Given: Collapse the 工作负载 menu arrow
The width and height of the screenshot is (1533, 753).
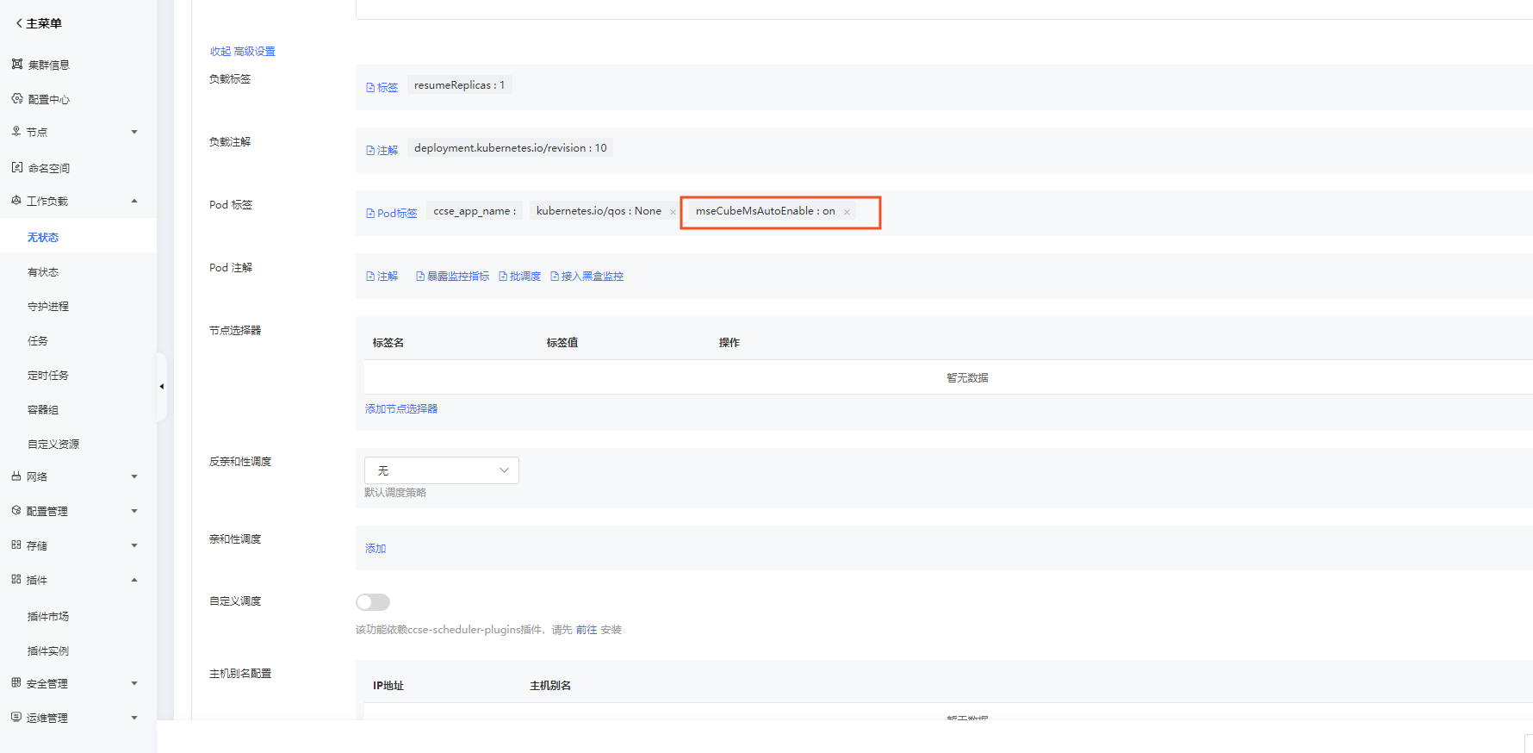Looking at the screenshot, I should pos(134,201).
